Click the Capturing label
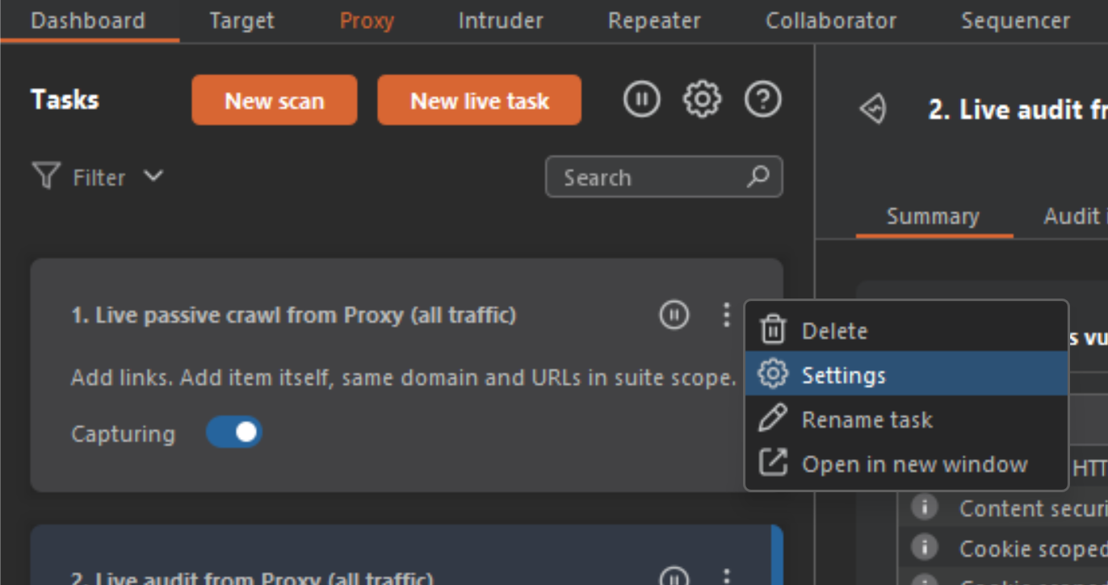 point(123,434)
